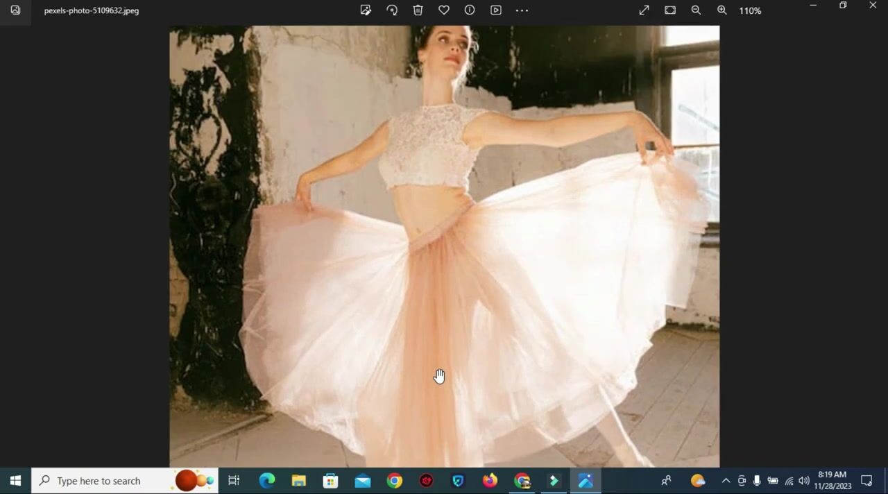Expand the hidden system tray icons chevron

(726, 481)
